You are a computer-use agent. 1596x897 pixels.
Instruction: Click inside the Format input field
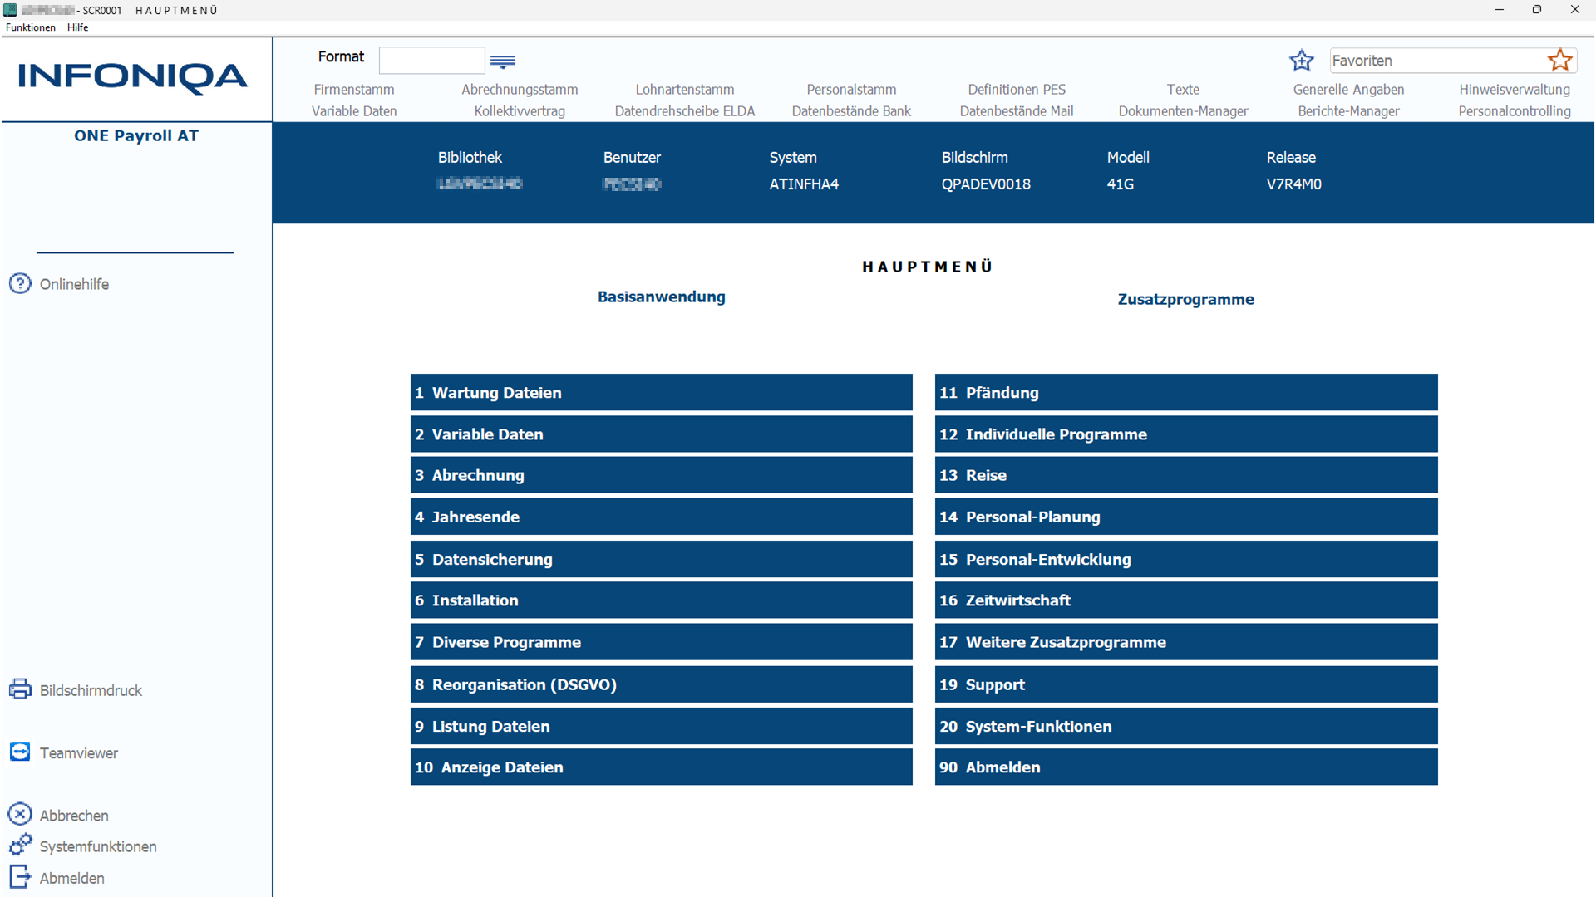[431, 60]
